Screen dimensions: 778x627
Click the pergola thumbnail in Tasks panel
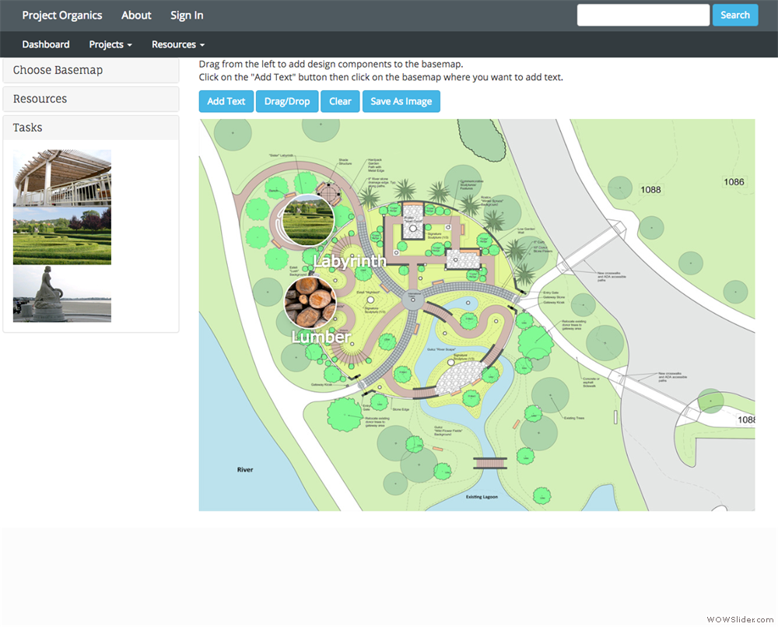(x=62, y=178)
